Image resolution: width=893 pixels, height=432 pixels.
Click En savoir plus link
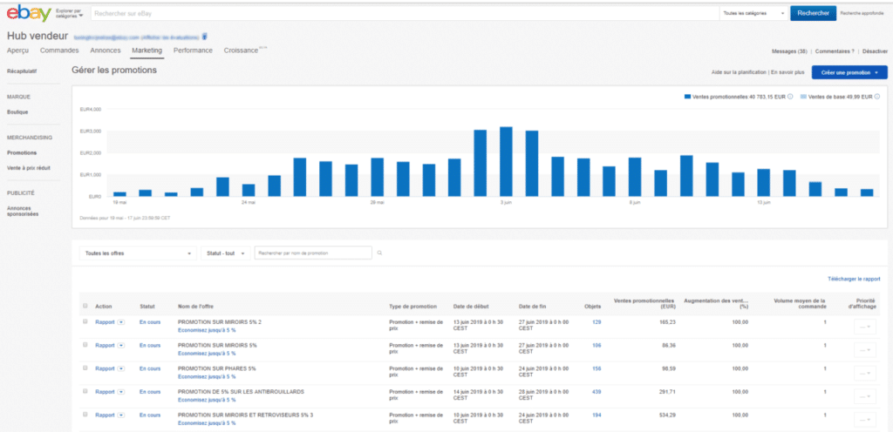[787, 73]
